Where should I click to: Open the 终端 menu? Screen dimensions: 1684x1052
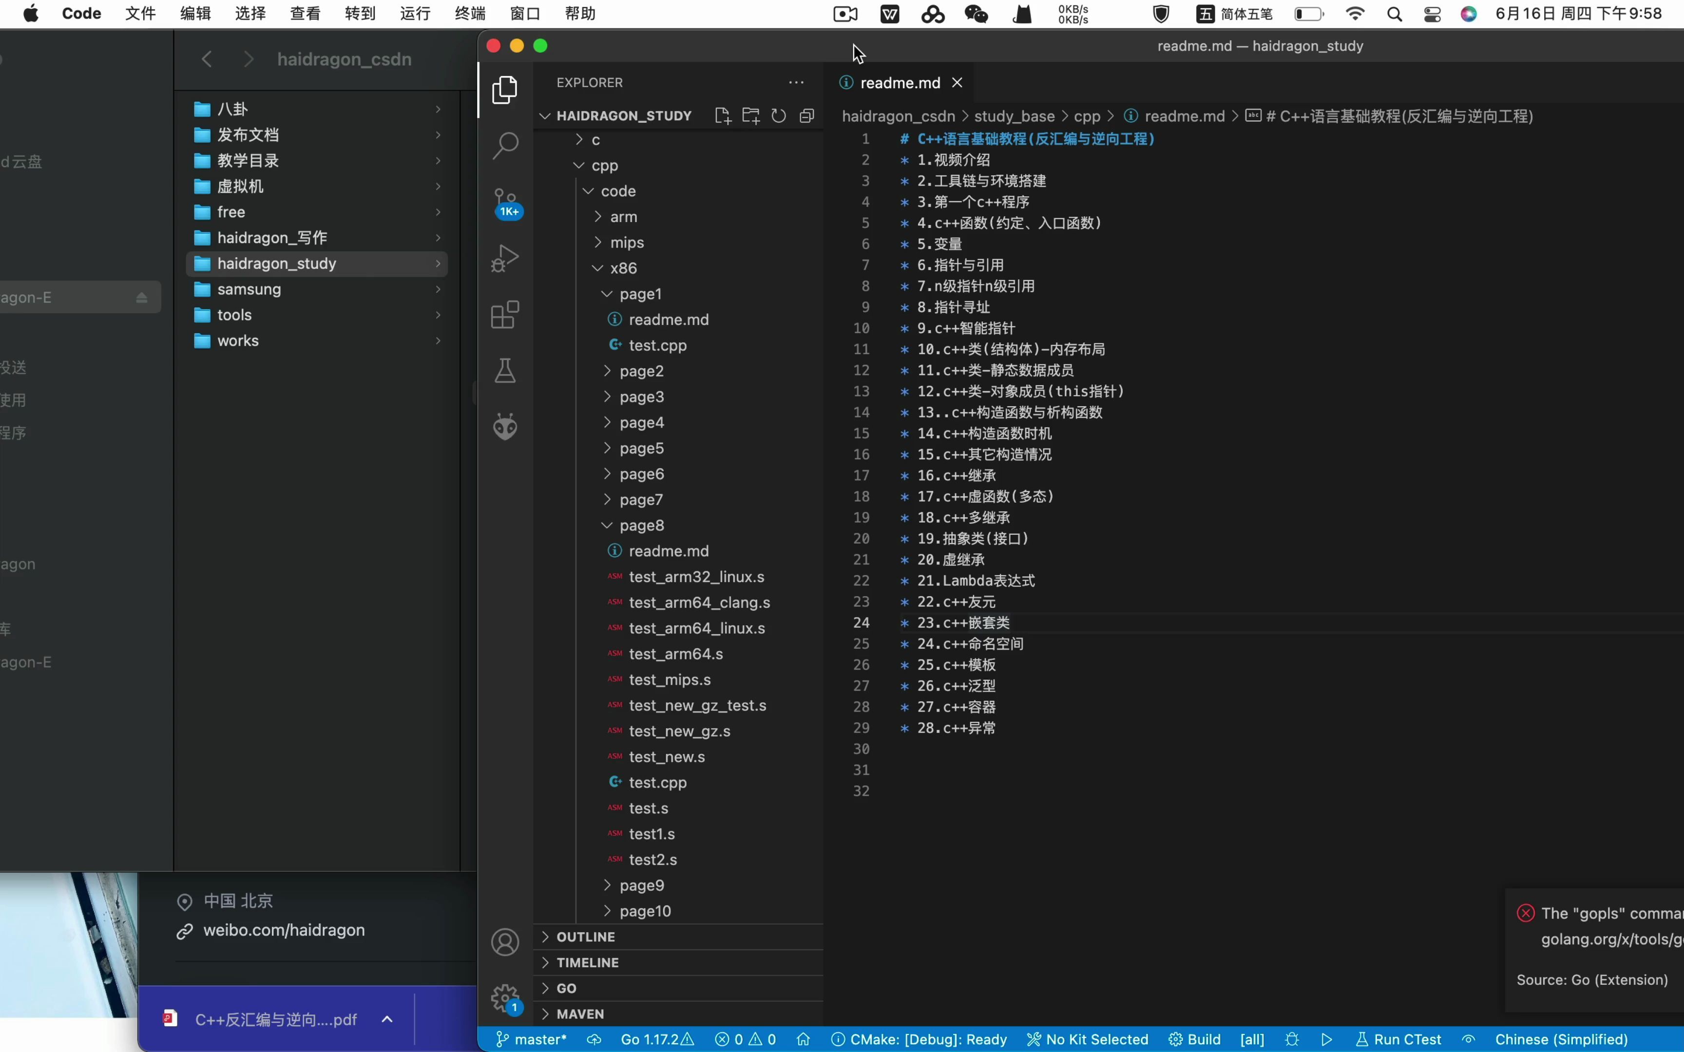click(x=469, y=13)
